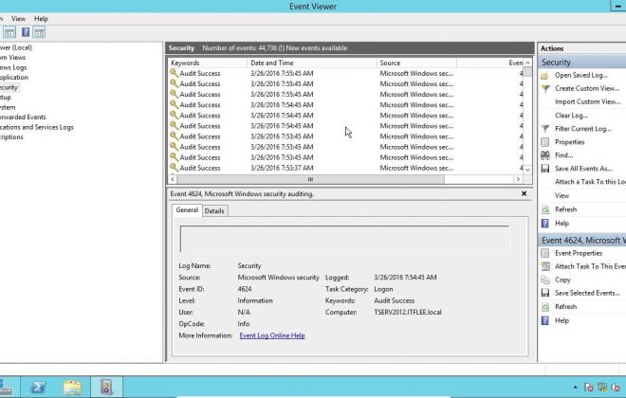626x398 pixels.
Task: Click the event list scroll up arrow
Action: click(527, 63)
